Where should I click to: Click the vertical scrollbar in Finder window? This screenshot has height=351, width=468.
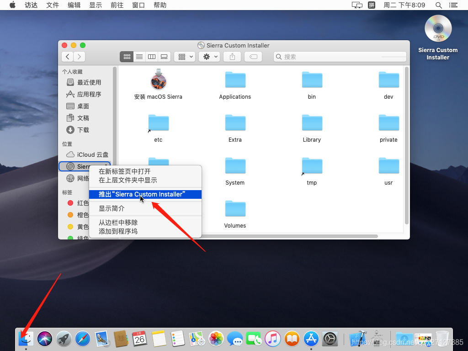(406, 146)
